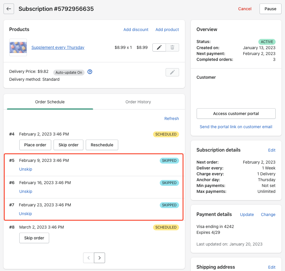Click Min payments value Not set
This screenshot has height=271, width=285.
coord(269,186)
